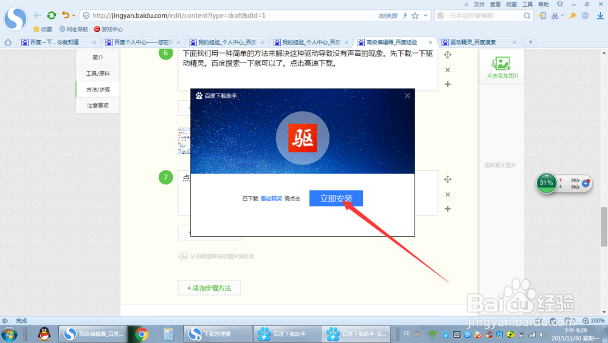Click the search magnifier icon
This screenshot has height=343, width=608.
[527, 16]
